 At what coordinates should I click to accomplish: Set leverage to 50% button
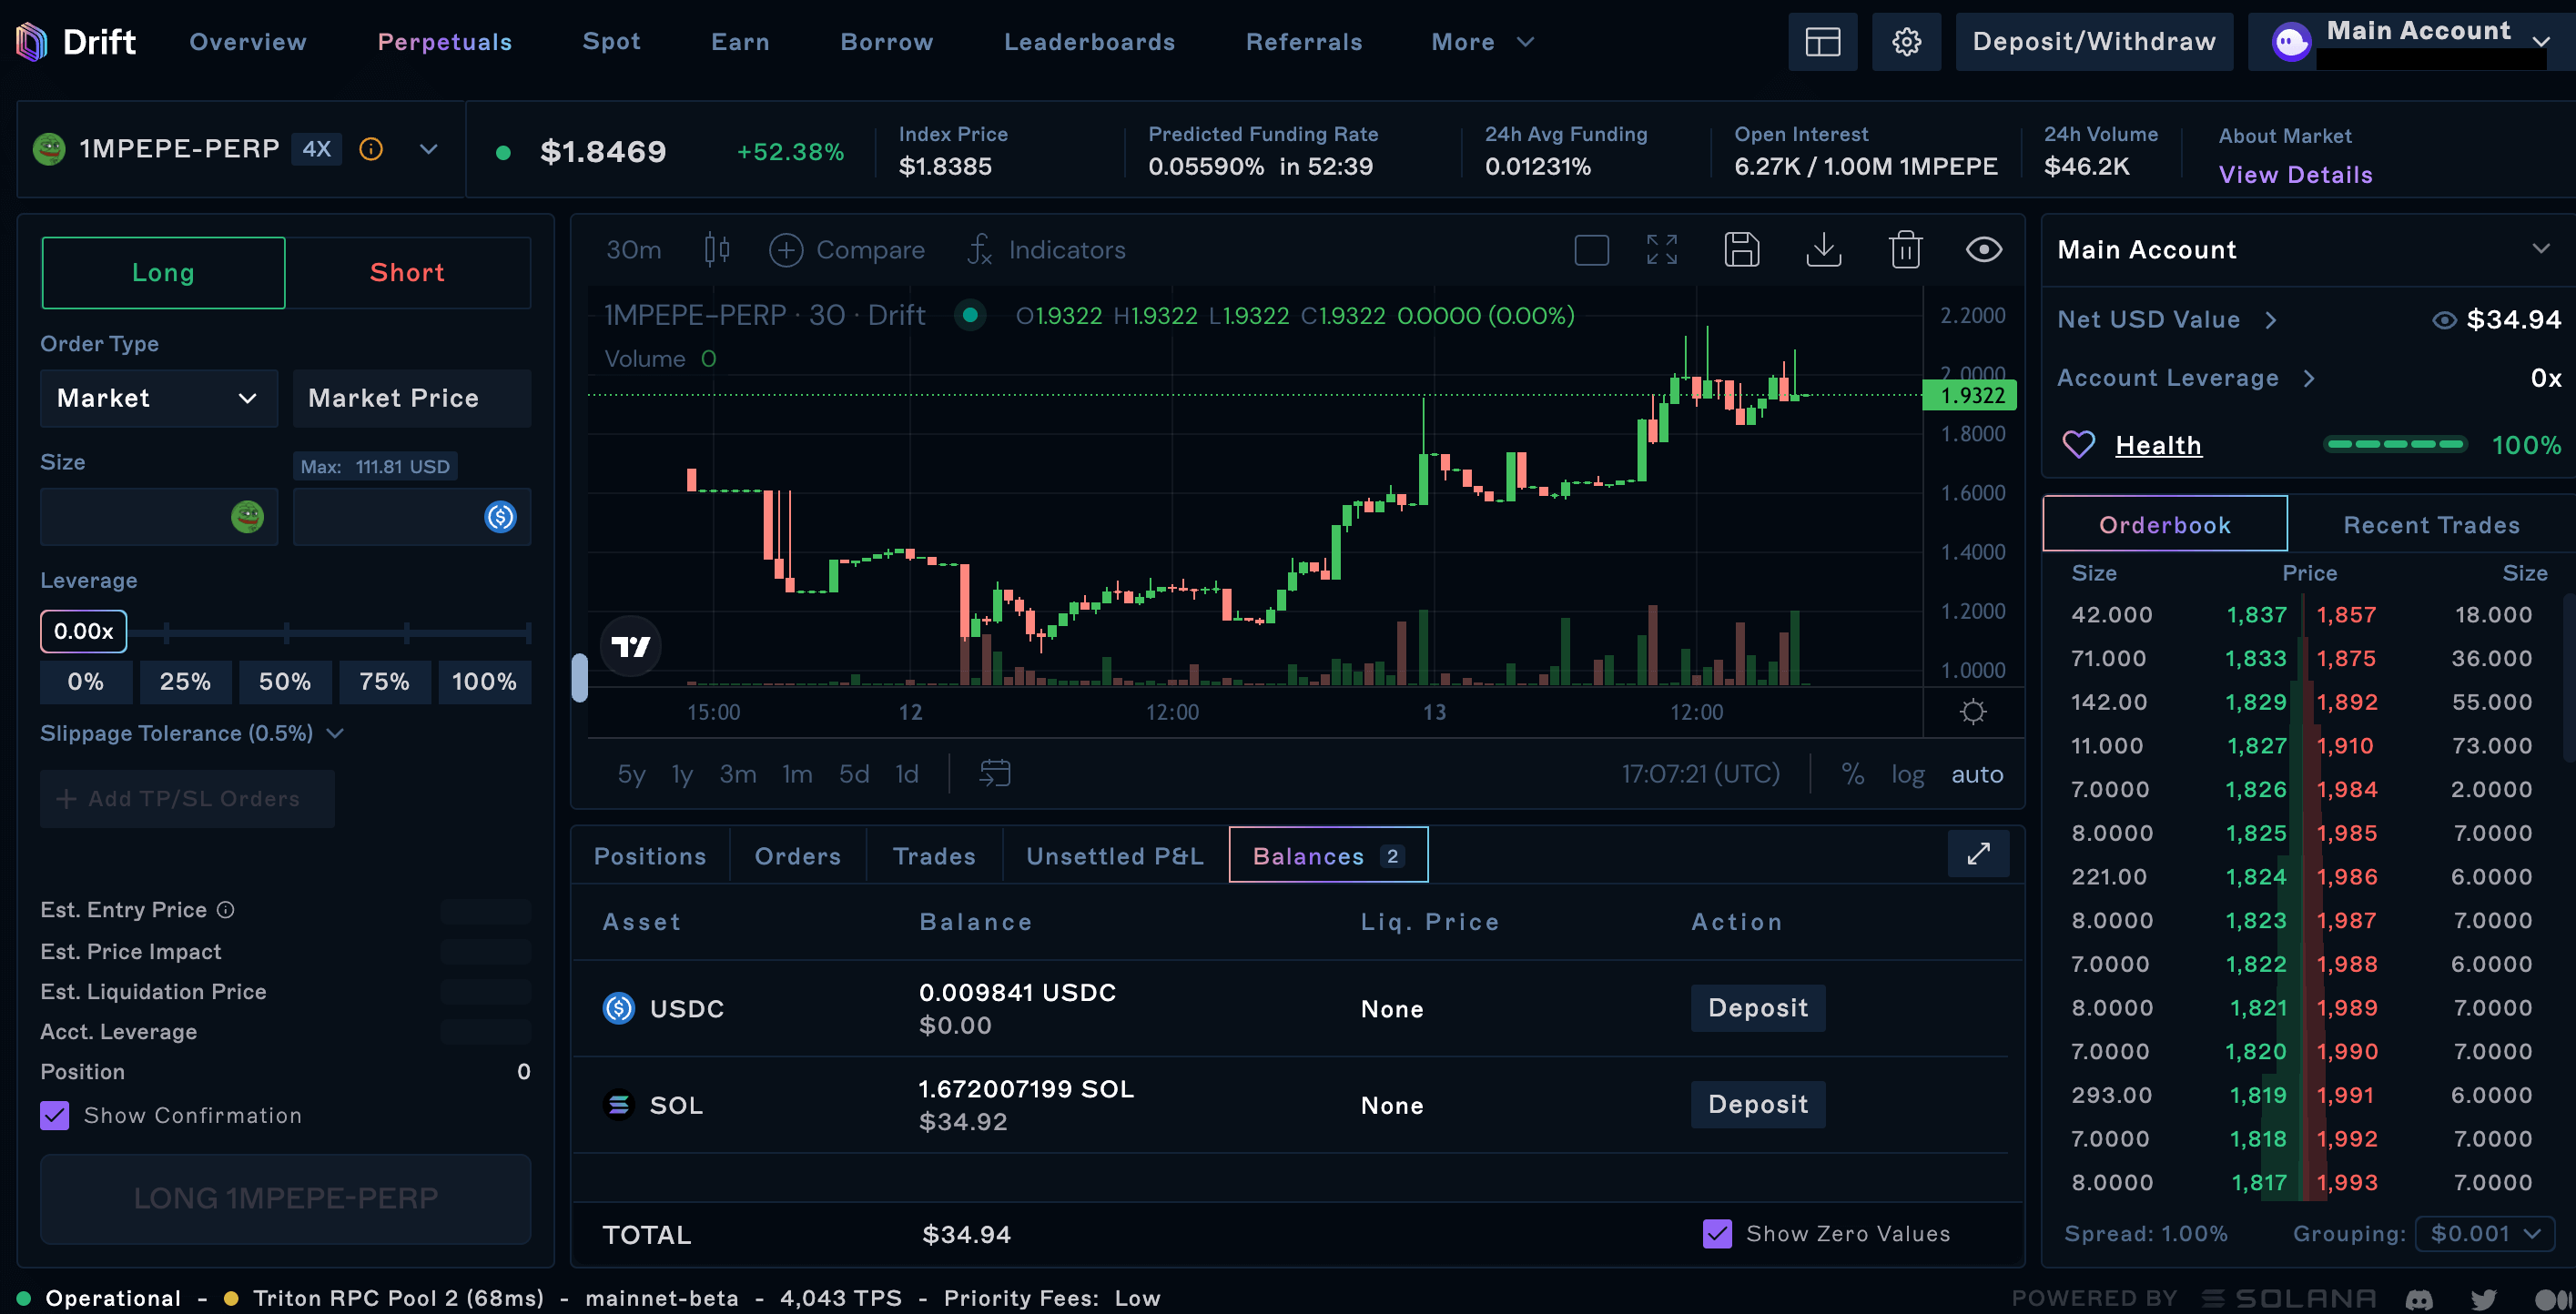click(x=285, y=681)
